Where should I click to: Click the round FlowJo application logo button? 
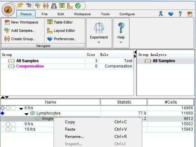point(8,10)
